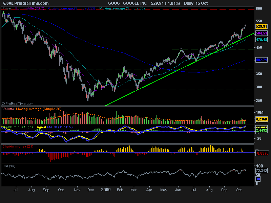The image size is (271, 203).
Task: Select the yellow 529.91 last price box
Action: 262,26
